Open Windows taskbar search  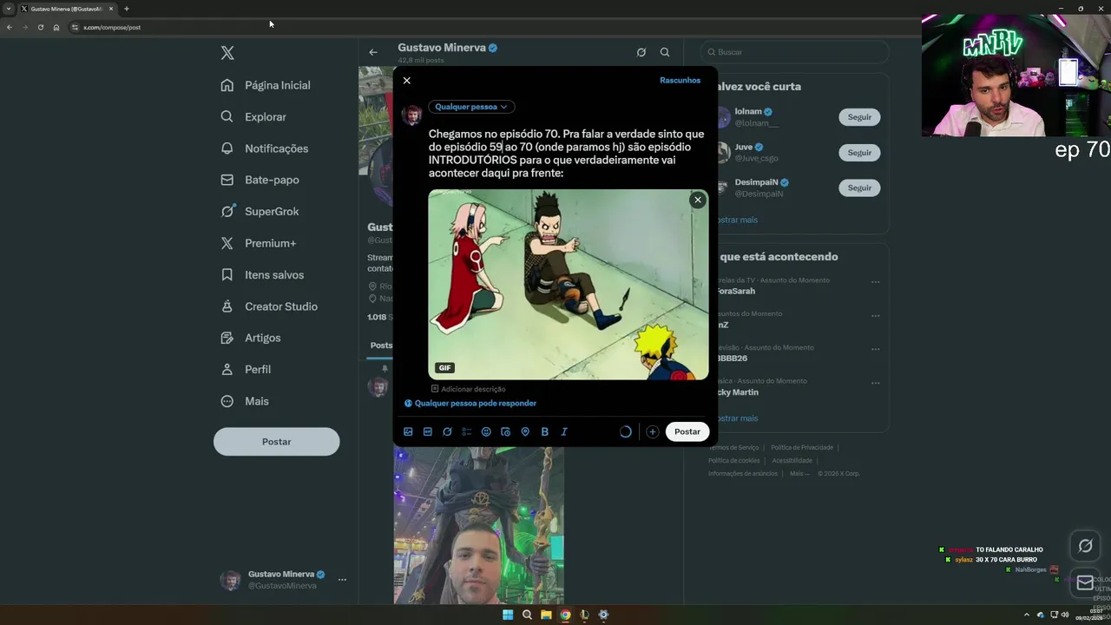[x=527, y=615]
